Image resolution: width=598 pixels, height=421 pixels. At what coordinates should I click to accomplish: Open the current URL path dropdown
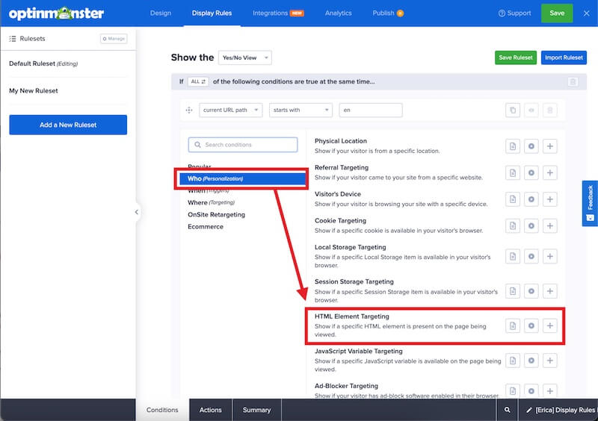(x=231, y=110)
